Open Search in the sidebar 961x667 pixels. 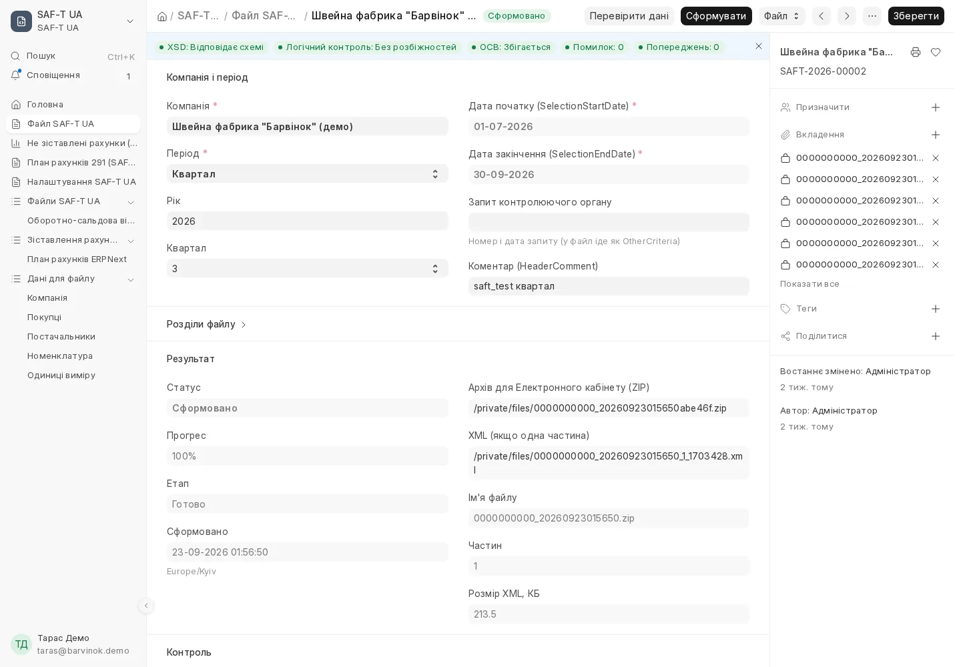pyautogui.click(x=73, y=56)
